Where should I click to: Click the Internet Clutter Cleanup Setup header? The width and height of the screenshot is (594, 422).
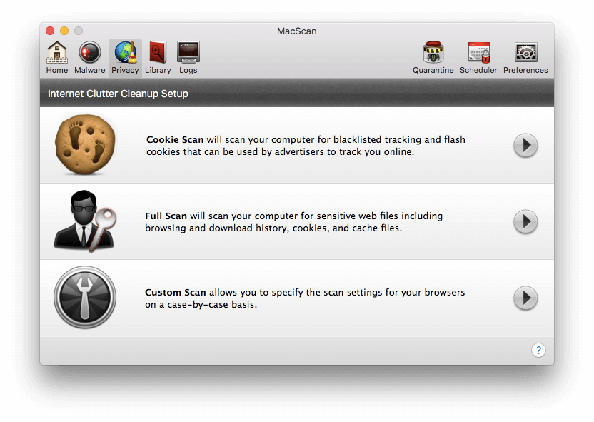(x=117, y=94)
